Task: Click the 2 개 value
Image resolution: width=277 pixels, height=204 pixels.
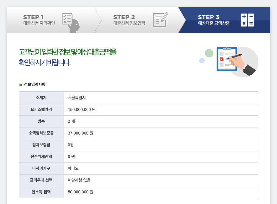Action: tap(71, 121)
